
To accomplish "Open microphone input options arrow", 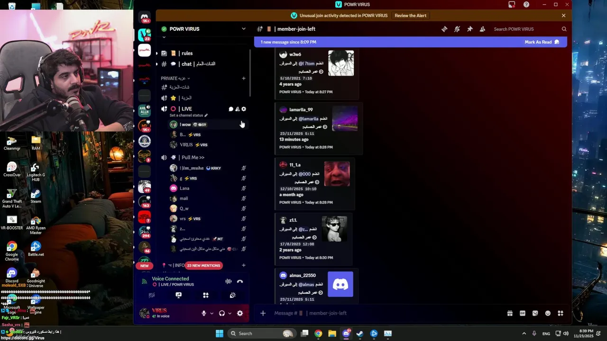I will coord(212,313).
